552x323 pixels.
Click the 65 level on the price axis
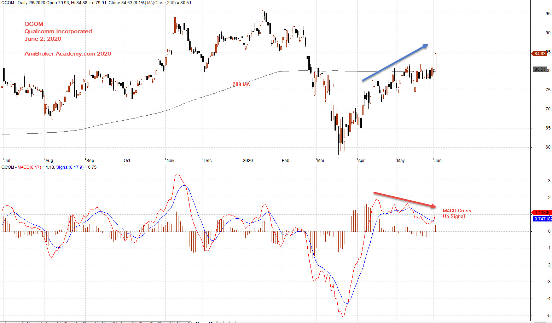point(548,128)
